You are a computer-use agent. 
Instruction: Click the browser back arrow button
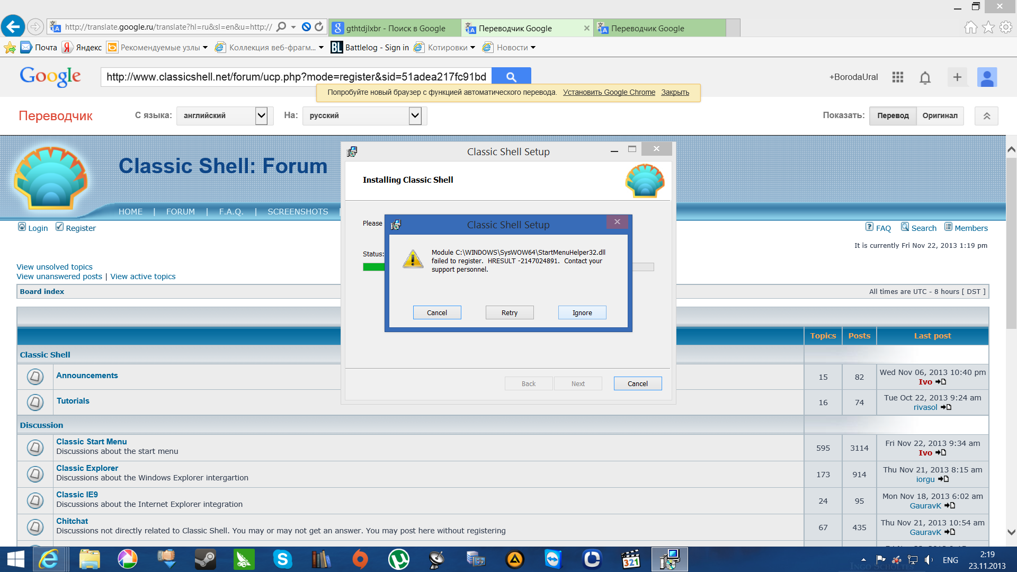click(13, 26)
